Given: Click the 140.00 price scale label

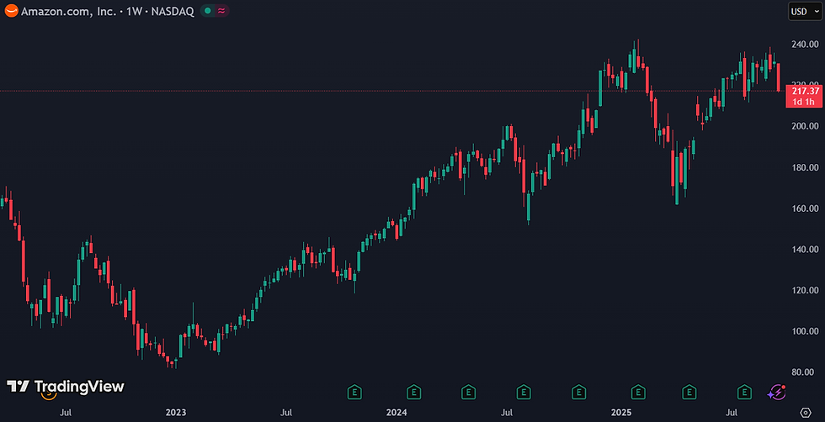Looking at the screenshot, I should pyautogui.click(x=806, y=250).
